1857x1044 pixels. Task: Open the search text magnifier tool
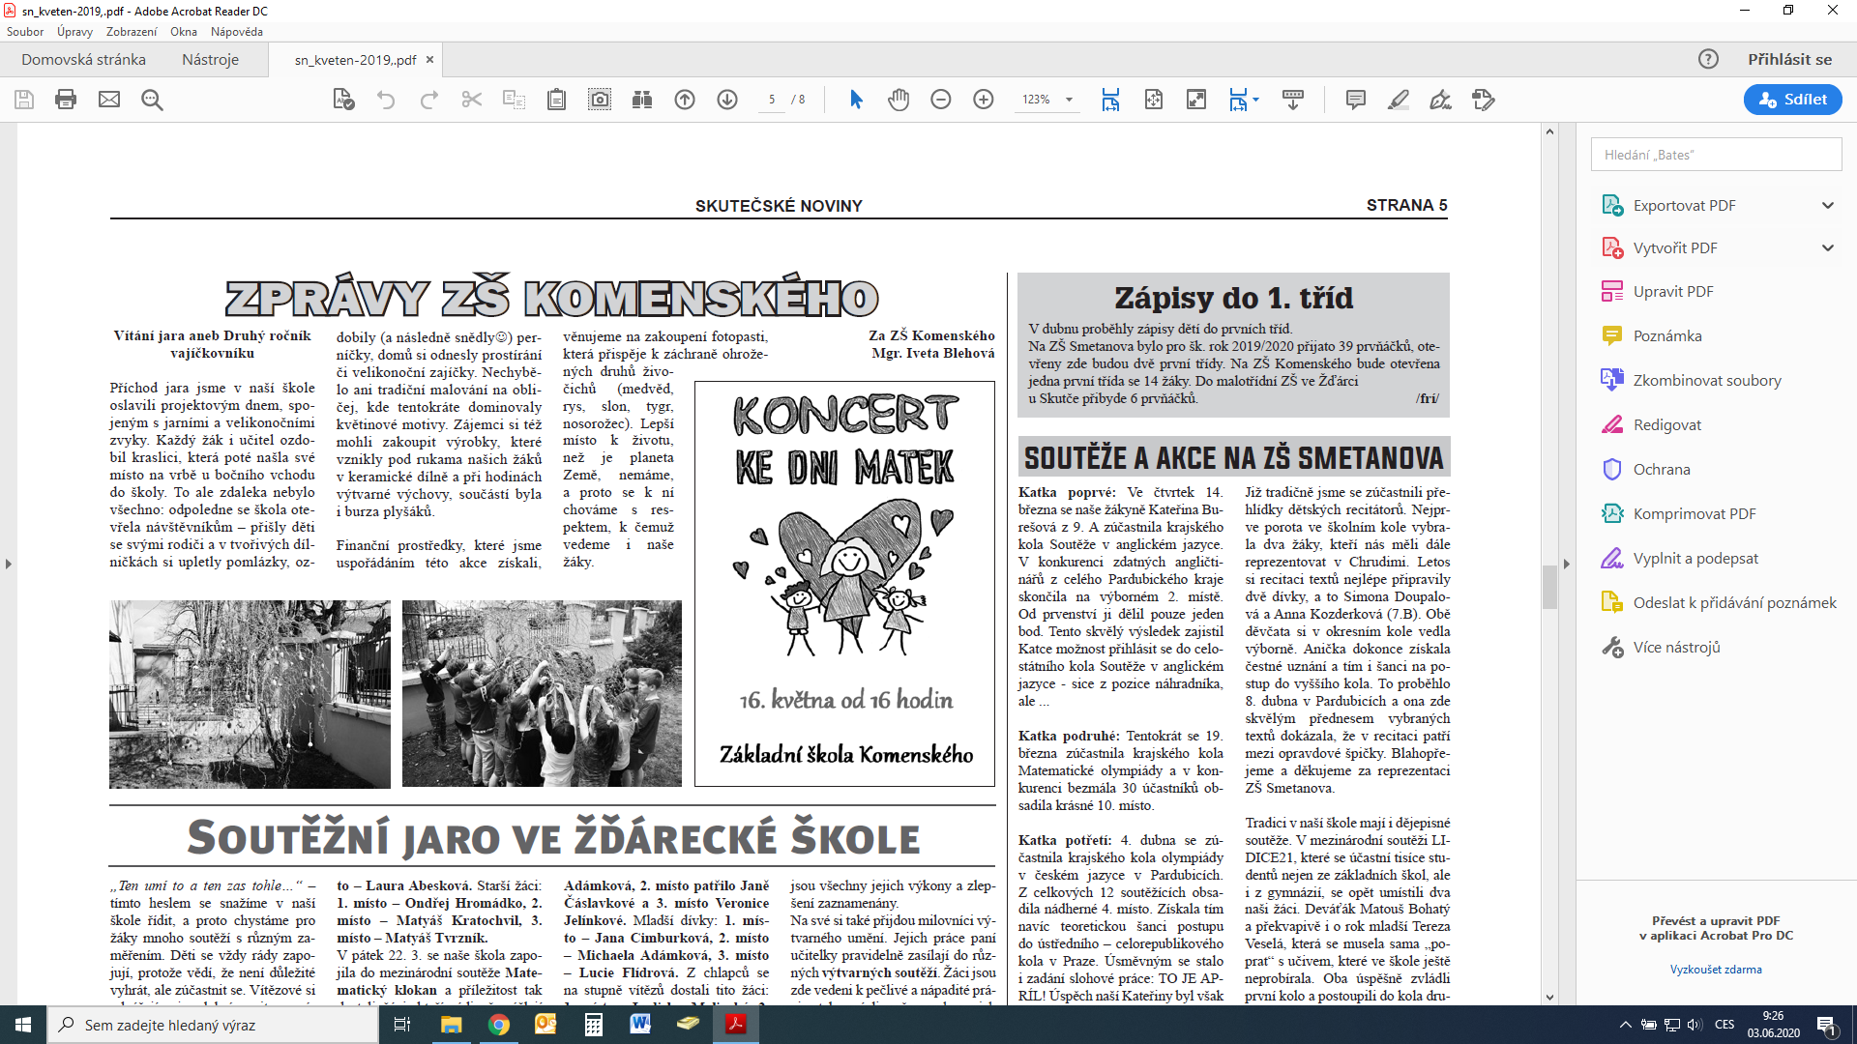pyautogui.click(x=152, y=100)
